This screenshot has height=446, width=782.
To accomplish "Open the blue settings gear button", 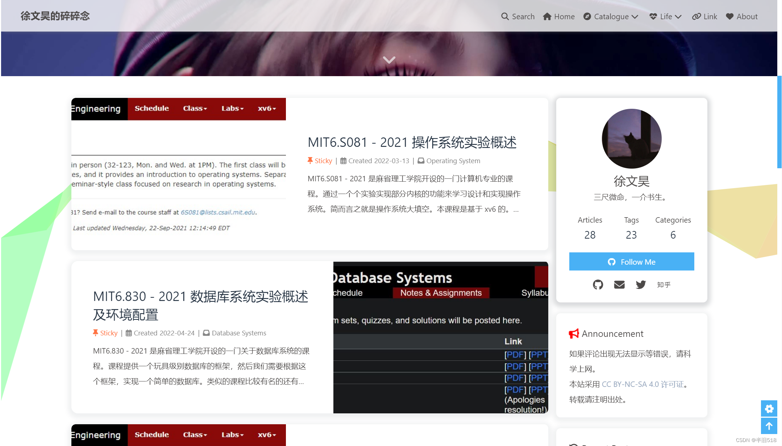I will pyautogui.click(x=769, y=409).
